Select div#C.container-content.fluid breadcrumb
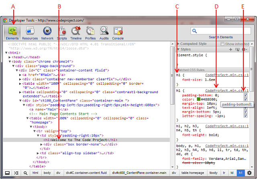Screen dimensions: 257x179 pos(86,173)
